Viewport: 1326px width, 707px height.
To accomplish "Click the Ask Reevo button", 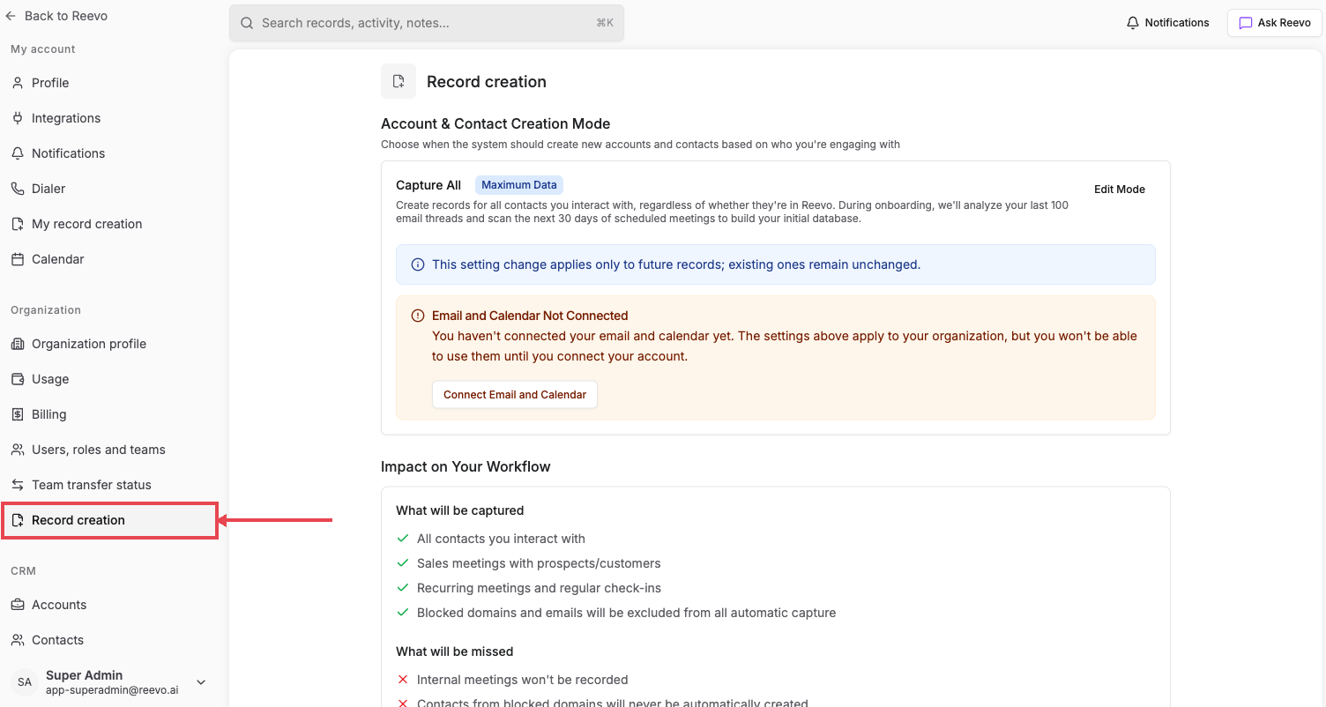I will click(1275, 23).
